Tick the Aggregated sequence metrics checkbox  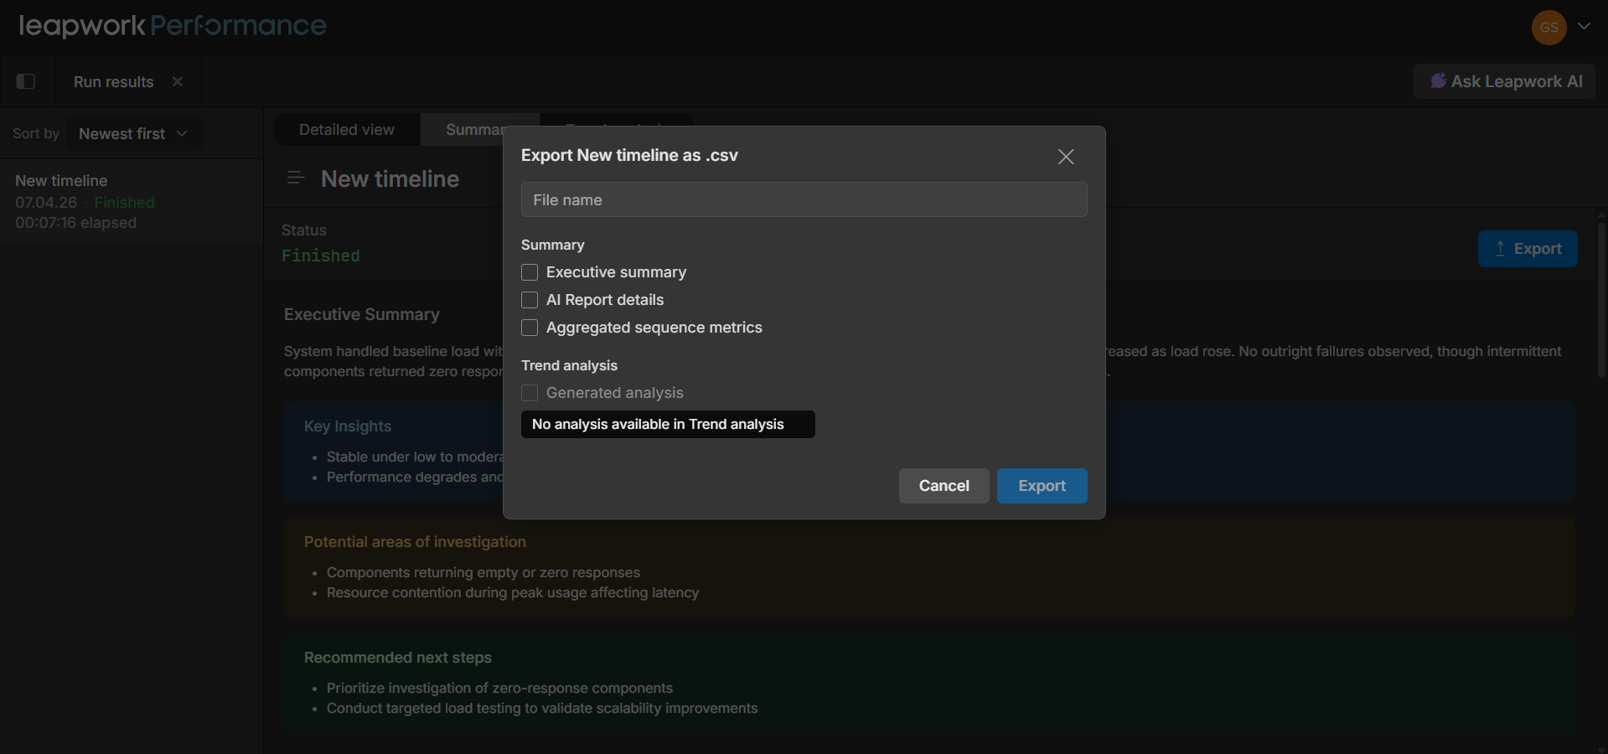pos(530,328)
